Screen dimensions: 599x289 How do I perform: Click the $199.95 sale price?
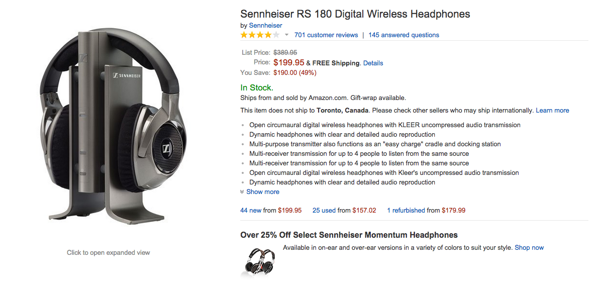click(289, 63)
